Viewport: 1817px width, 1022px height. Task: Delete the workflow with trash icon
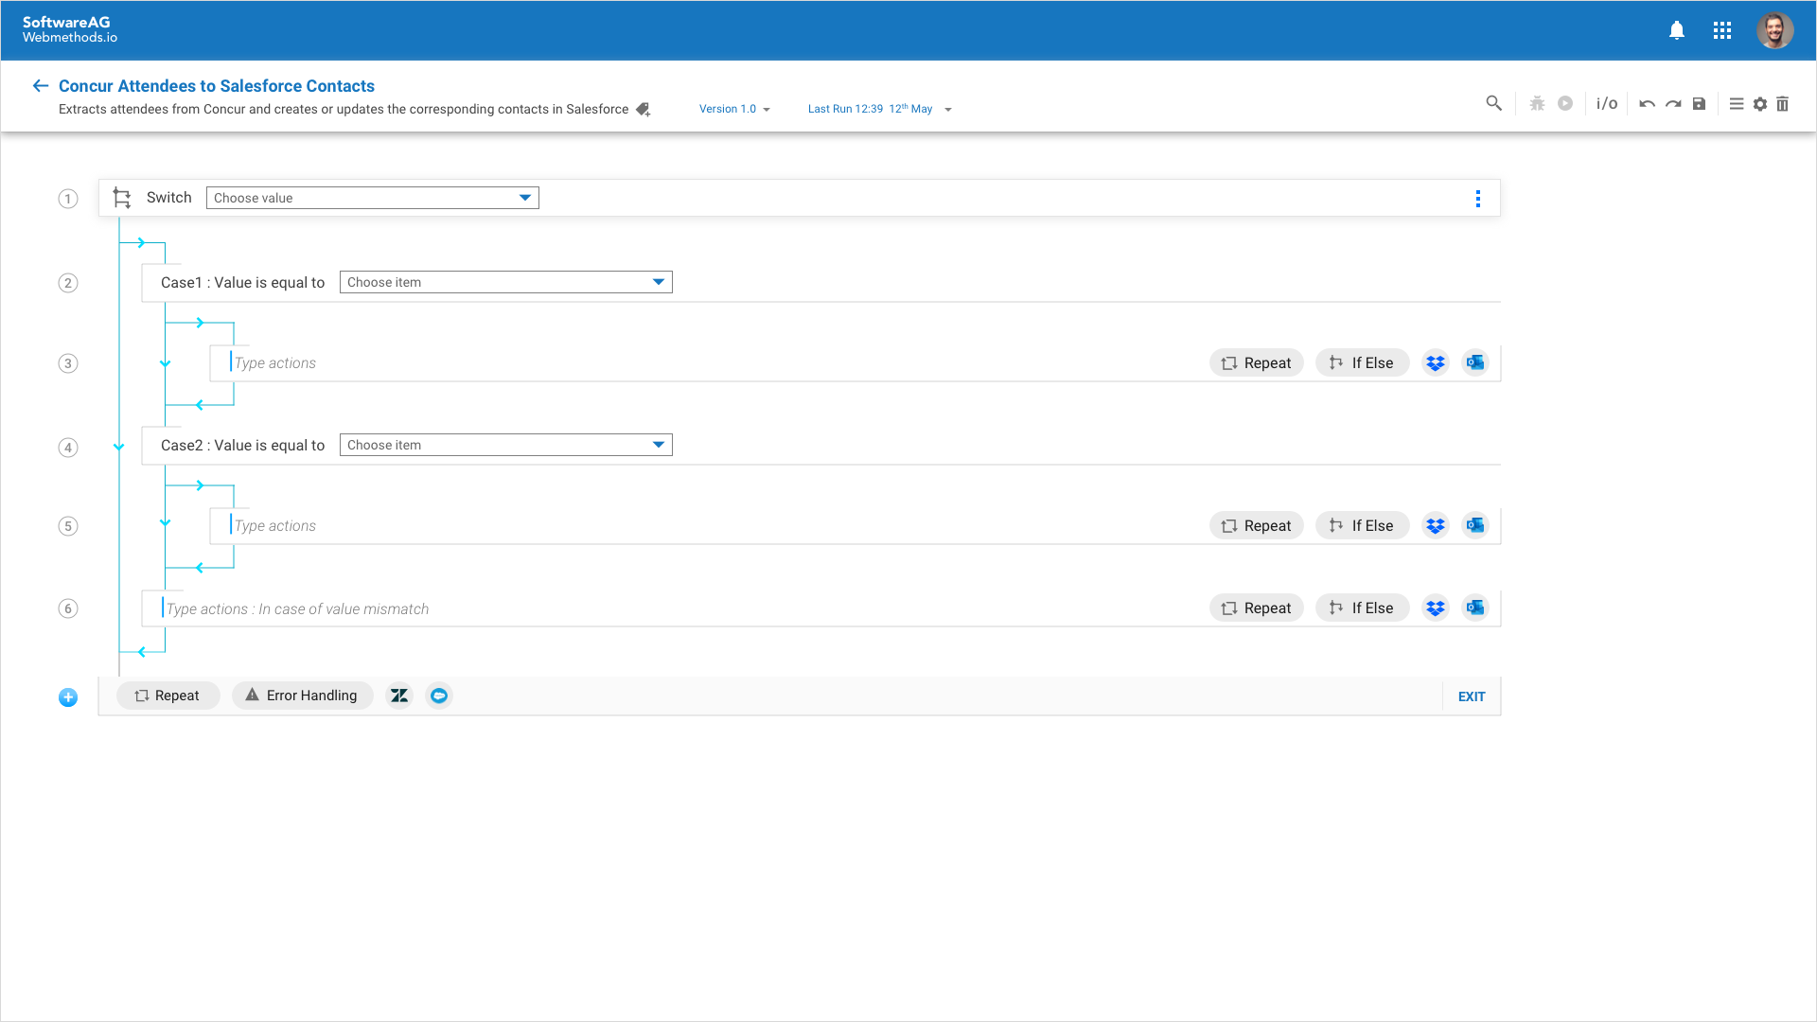click(1782, 104)
